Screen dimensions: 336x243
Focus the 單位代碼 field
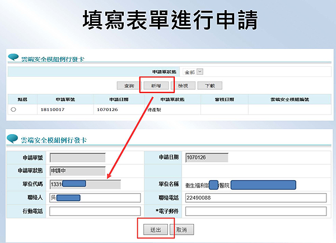85,184
